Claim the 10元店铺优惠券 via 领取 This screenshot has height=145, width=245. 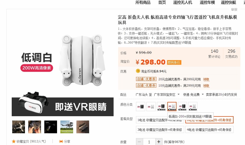[x=206, y=86]
